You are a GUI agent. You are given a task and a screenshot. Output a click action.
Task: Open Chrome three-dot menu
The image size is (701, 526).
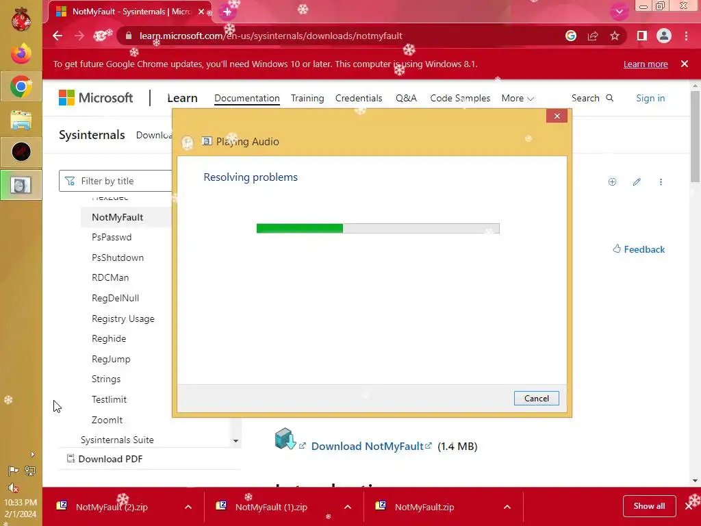pyautogui.click(x=686, y=36)
